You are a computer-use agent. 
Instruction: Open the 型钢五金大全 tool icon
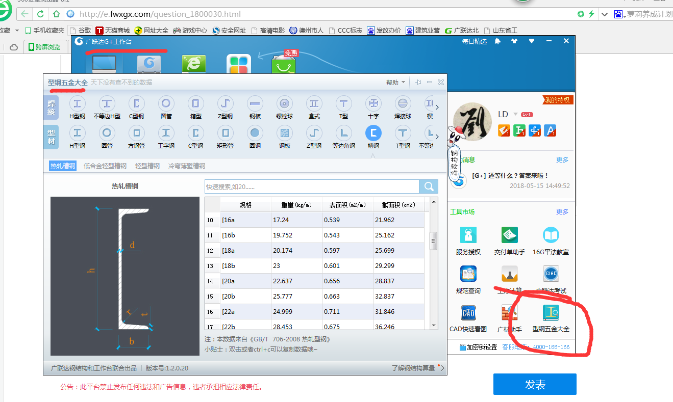tap(551, 313)
